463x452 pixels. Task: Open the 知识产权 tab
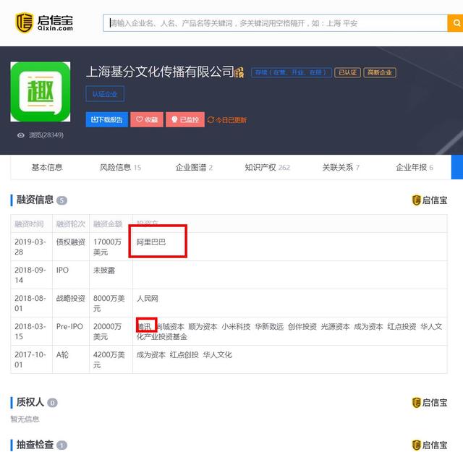[267, 167]
